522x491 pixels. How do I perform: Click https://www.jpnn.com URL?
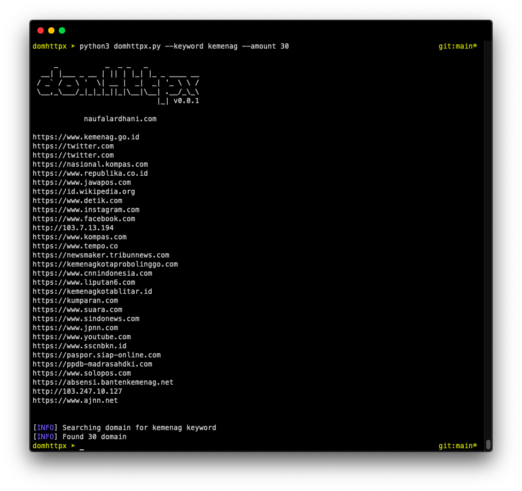pyautogui.click(x=75, y=328)
